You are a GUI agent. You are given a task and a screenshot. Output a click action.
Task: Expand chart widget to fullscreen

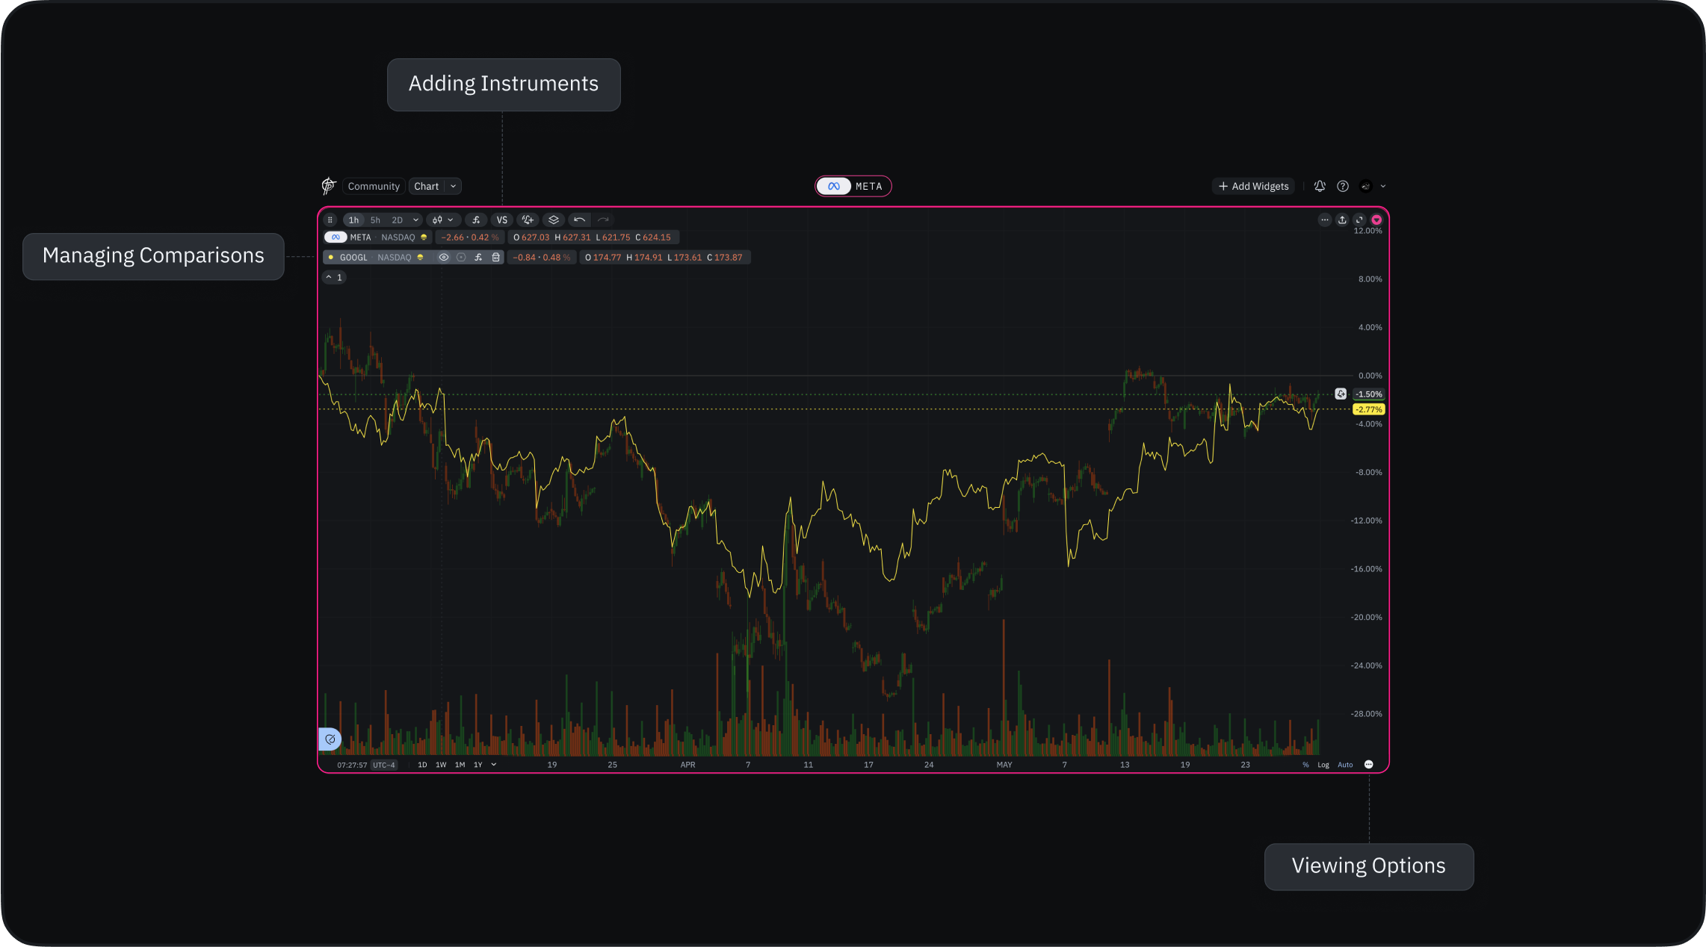point(1359,220)
